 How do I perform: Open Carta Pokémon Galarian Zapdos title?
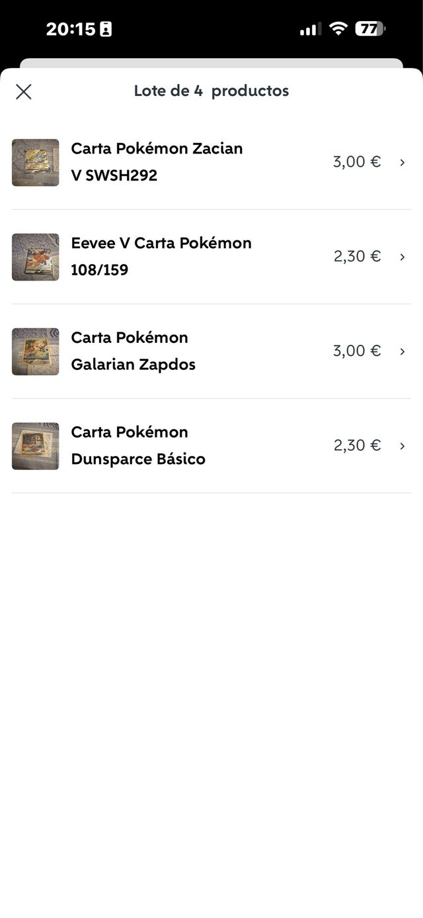pos(133,351)
